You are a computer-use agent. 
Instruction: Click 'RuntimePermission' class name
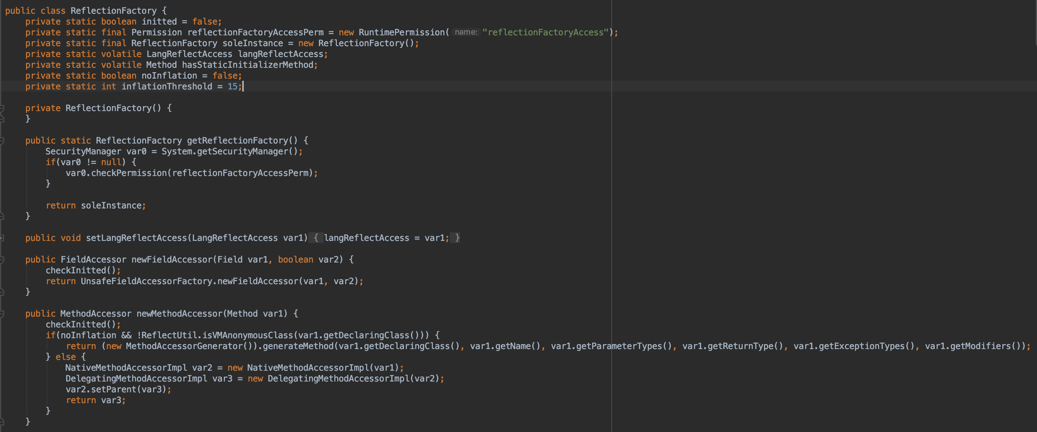click(402, 32)
